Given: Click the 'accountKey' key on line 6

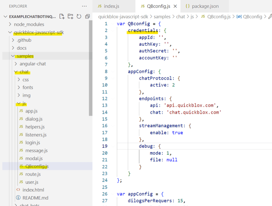Looking at the screenshot, I should tap(153, 58).
